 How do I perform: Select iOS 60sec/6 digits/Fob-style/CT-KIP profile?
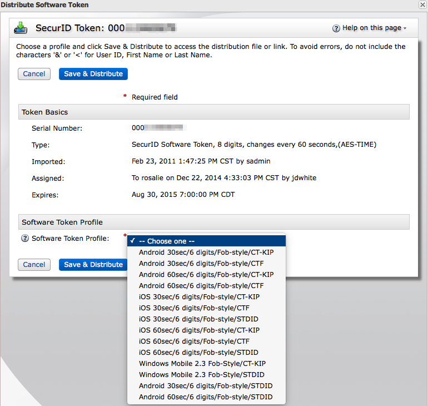coord(206,330)
